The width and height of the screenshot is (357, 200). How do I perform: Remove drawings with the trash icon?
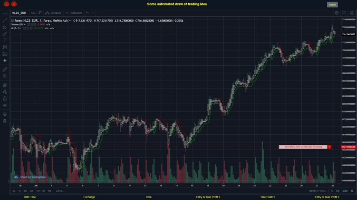5,121
